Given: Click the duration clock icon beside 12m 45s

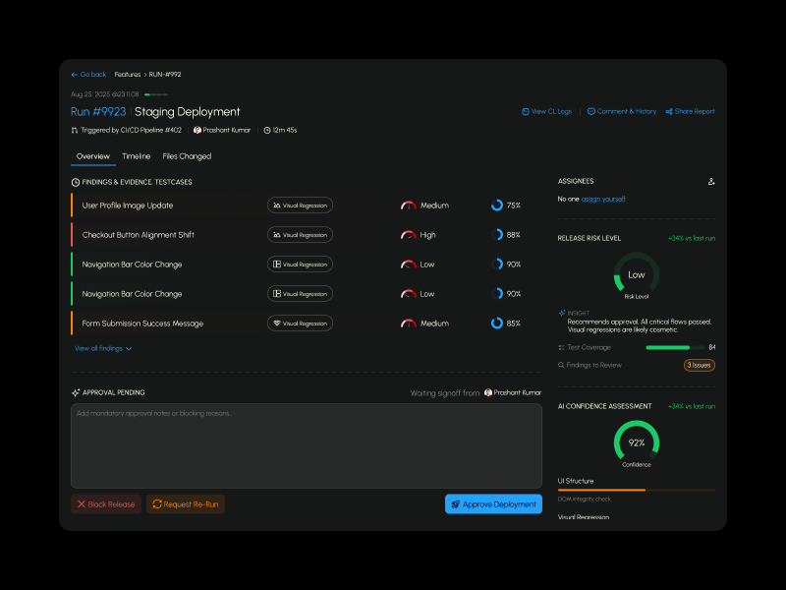Looking at the screenshot, I should (267, 130).
